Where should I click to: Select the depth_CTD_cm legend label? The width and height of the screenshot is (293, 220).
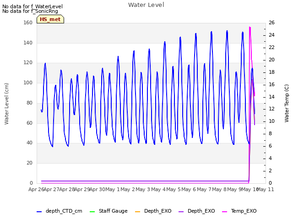coord(64,211)
